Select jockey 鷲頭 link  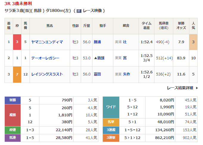tap(100, 58)
